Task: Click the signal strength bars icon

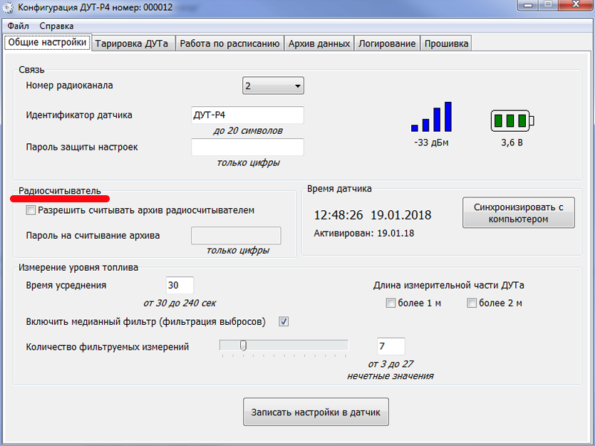Action: [431, 117]
